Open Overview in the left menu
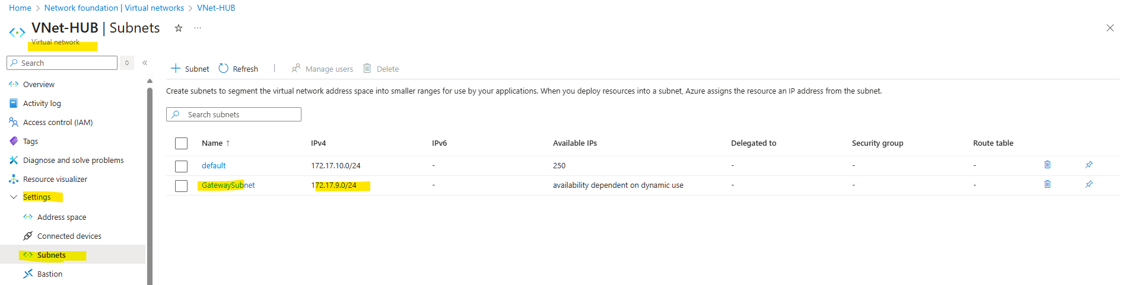 pos(39,84)
